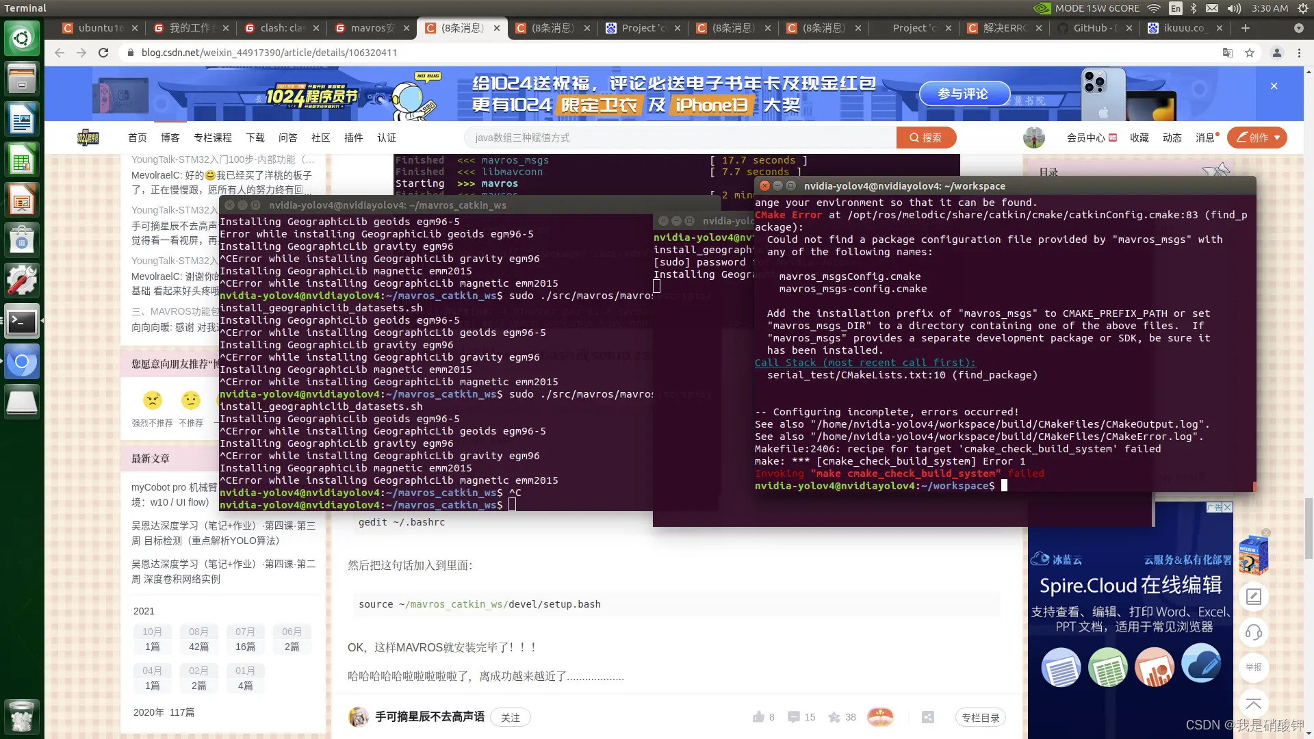The image size is (1314, 739).
Task: Close the top banner advertisement
Action: coord(1274,86)
